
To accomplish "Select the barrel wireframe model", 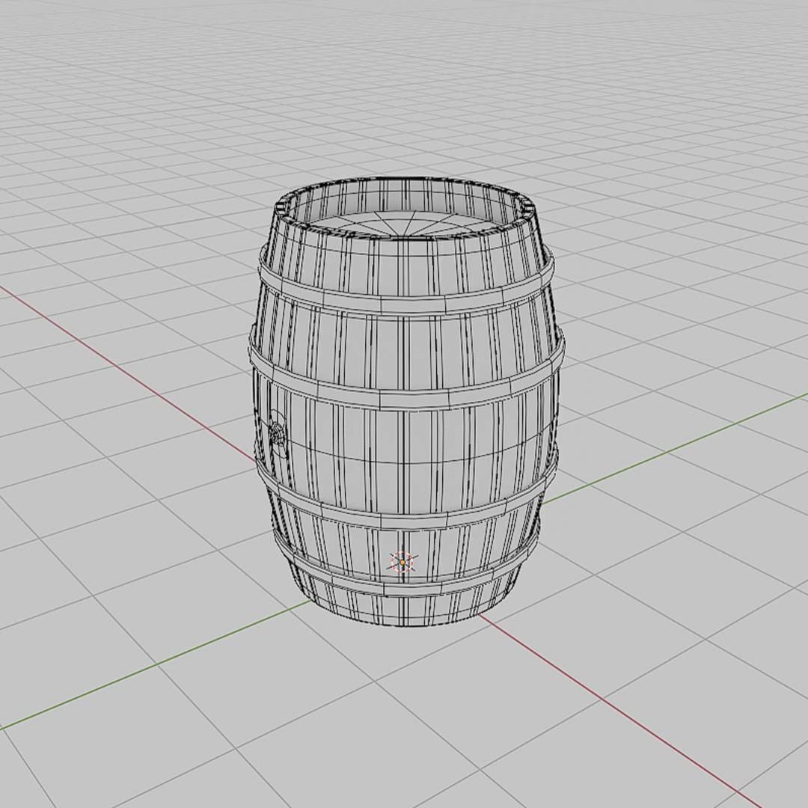I will pyautogui.click(x=406, y=402).
